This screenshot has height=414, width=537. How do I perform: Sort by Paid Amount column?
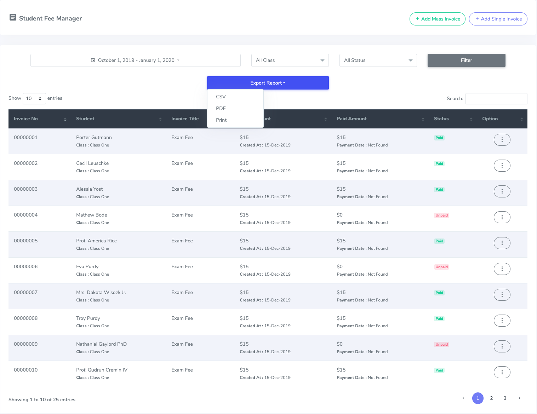[380, 119]
